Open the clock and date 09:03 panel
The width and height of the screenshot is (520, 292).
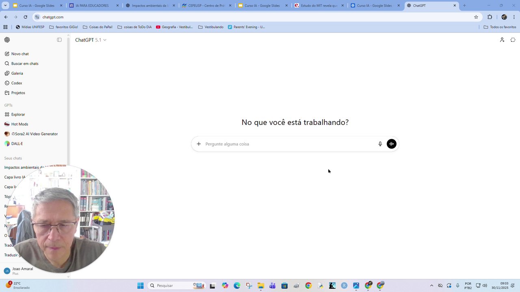pos(500,286)
